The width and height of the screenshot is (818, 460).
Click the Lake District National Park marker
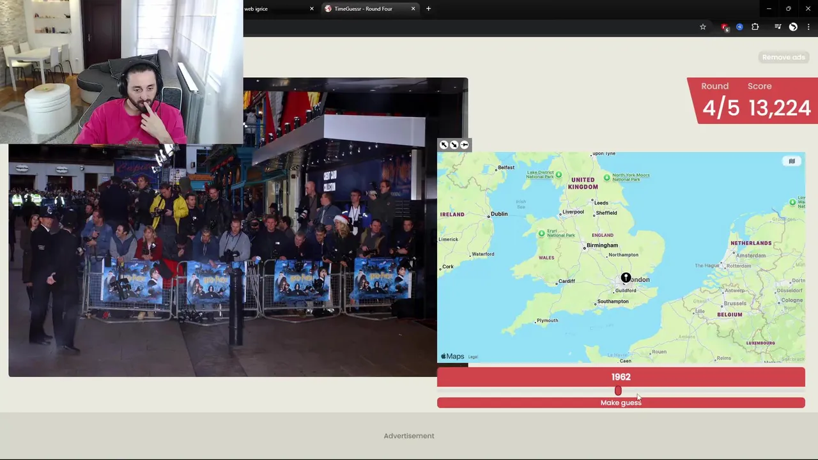[559, 174]
